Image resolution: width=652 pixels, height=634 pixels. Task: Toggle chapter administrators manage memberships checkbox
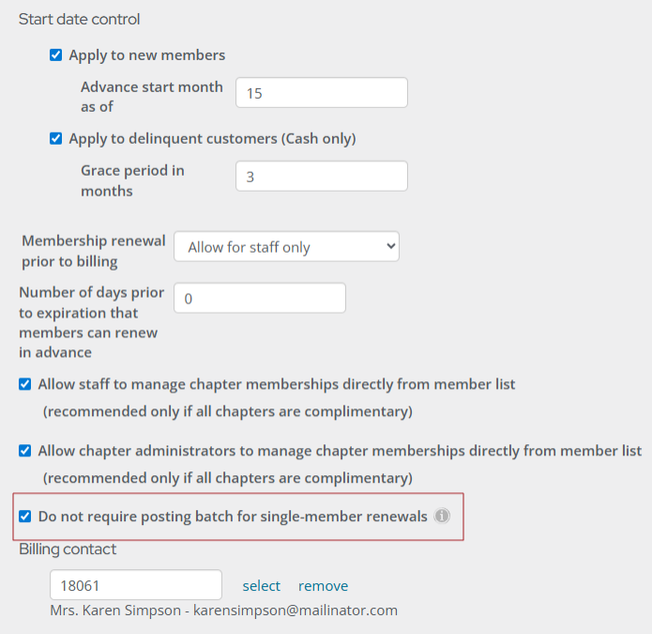(x=25, y=451)
